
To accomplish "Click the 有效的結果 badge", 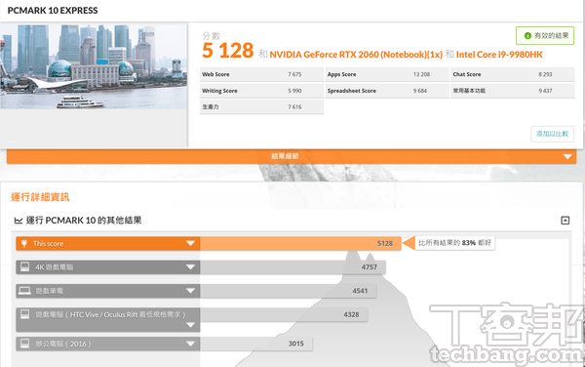I will click(x=545, y=36).
